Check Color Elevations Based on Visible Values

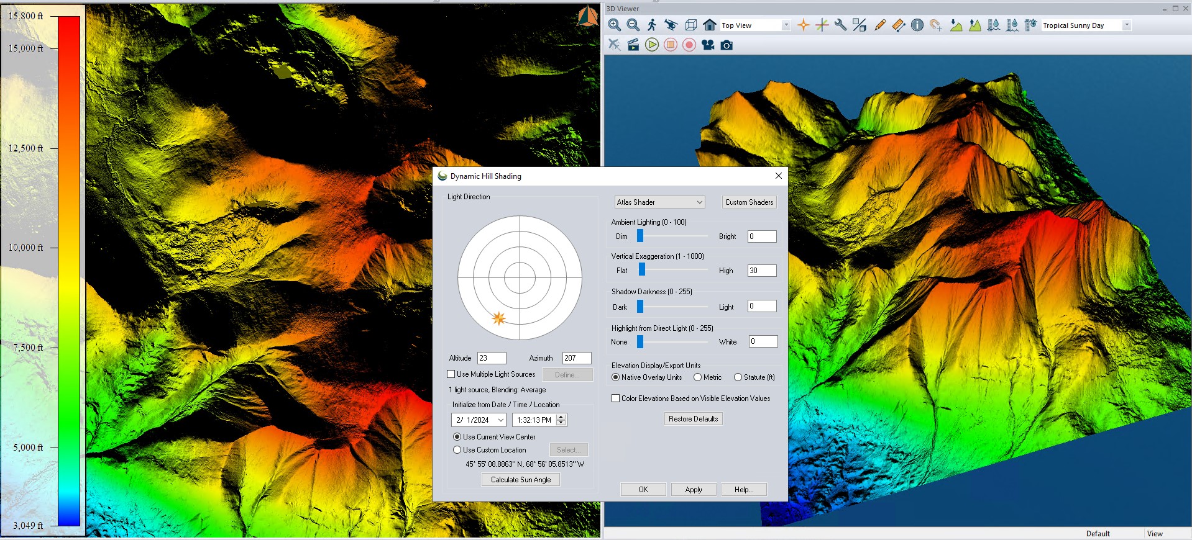click(616, 398)
